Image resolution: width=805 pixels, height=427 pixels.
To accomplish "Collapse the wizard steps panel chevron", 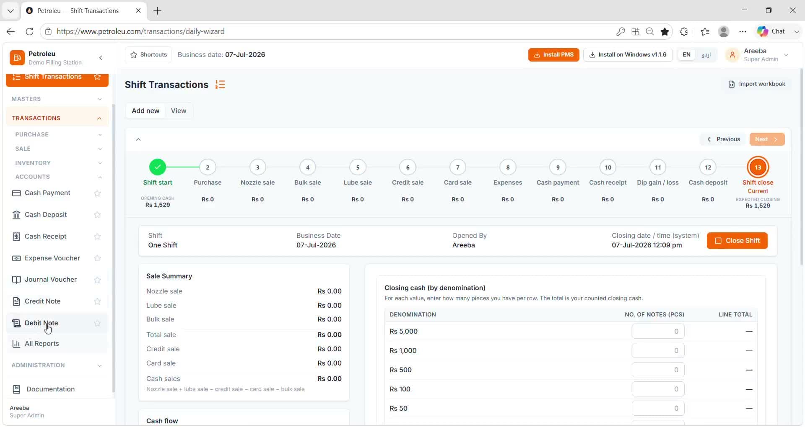I will (x=138, y=139).
